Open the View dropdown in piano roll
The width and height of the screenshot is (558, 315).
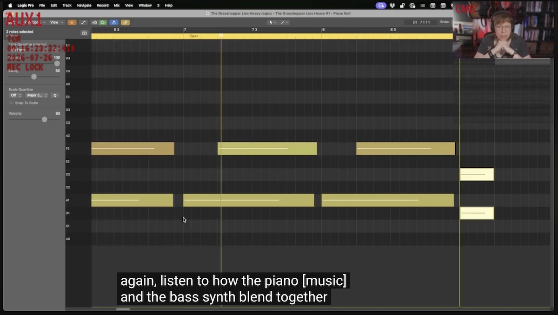pos(56,22)
